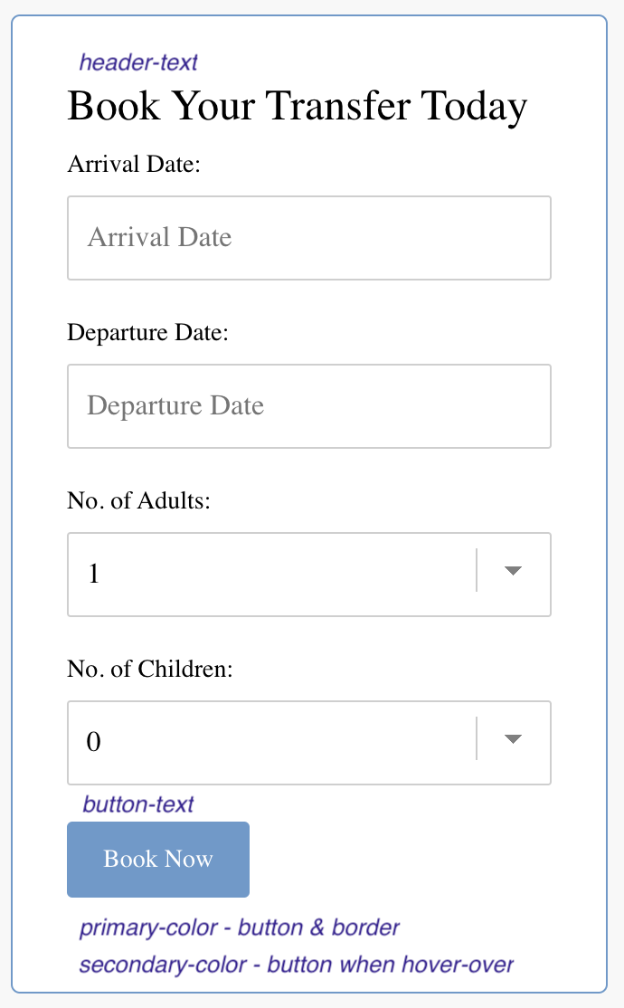Select the value 1 shown in Adults field

(x=94, y=574)
